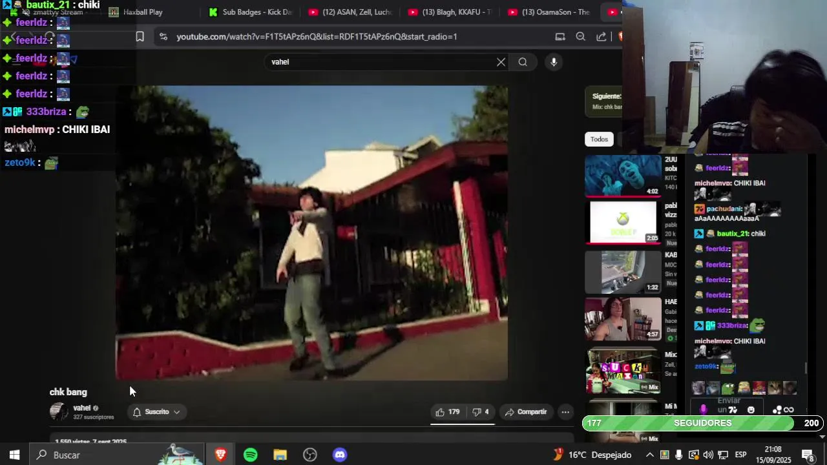The image size is (827, 465).
Task: Run the YouTube search with magnifier button
Action: point(523,62)
